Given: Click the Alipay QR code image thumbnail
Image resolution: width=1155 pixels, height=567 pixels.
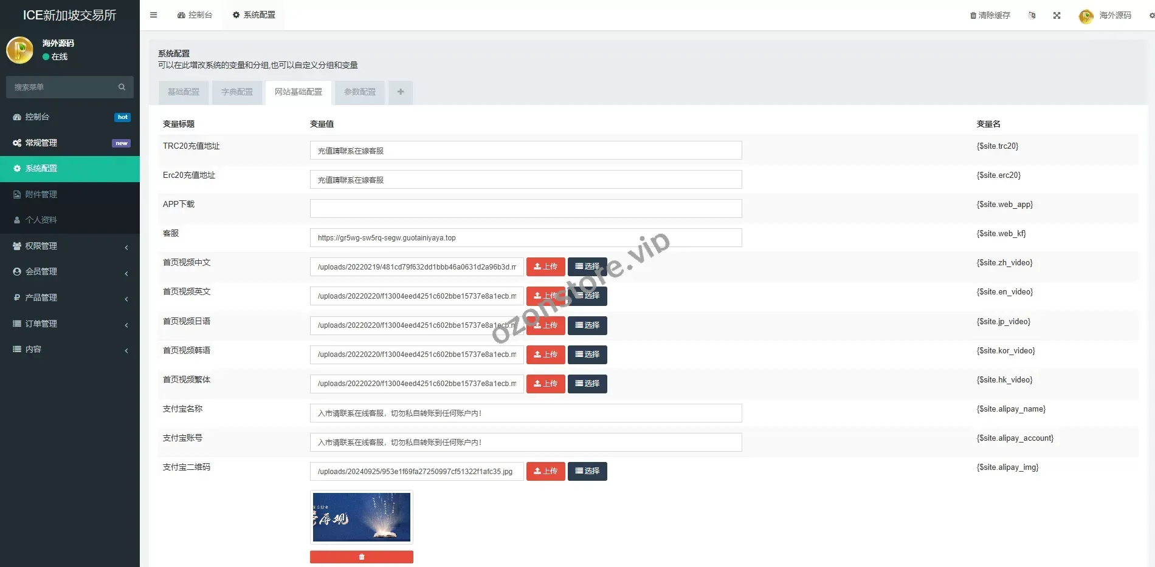Looking at the screenshot, I should pos(361,517).
